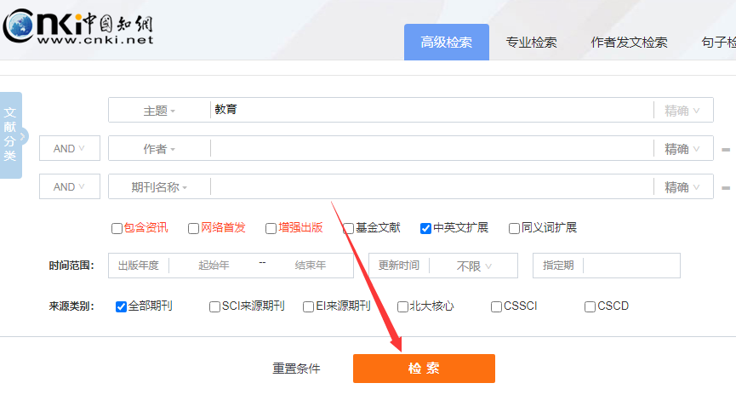This screenshot has height=406, width=736.
Task: Tick the CSSCI source checkbox
Action: coord(496,306)
